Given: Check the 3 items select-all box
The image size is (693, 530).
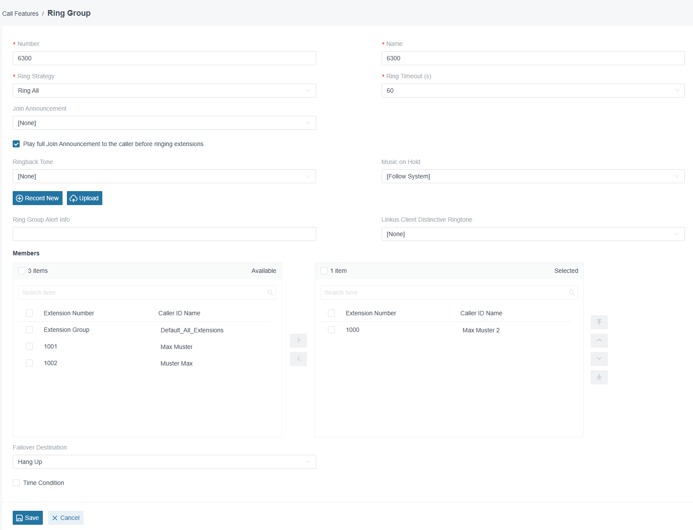Looking at the screenshot, I should pyautogui.click(x=22, y=271).
